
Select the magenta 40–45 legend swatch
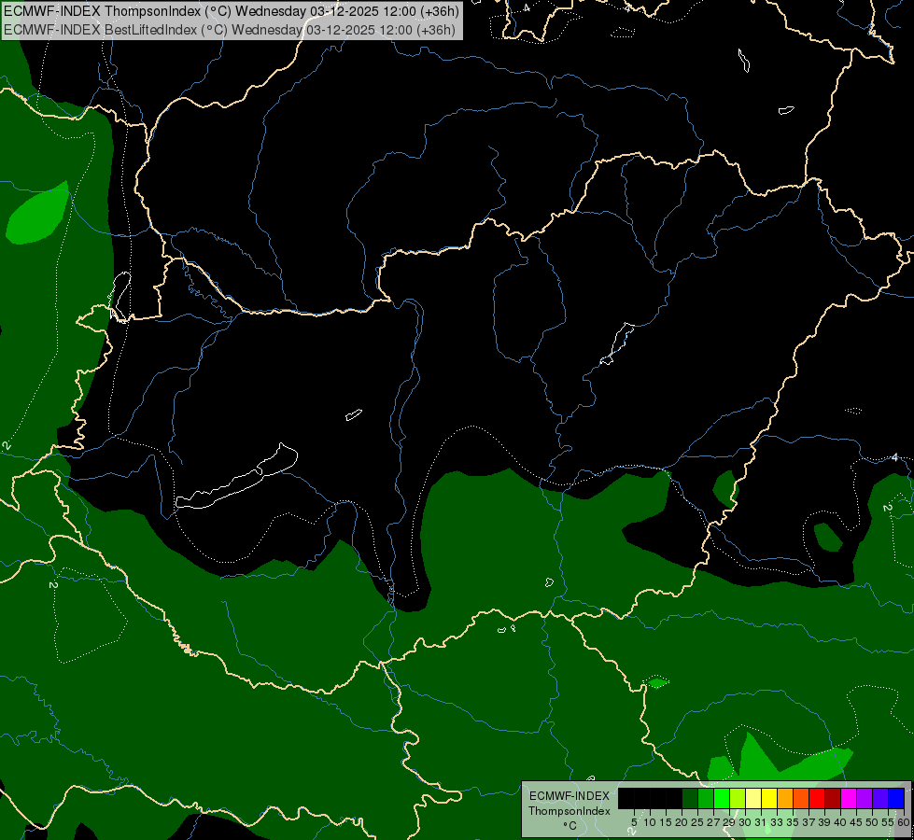[x=850, y=798]
